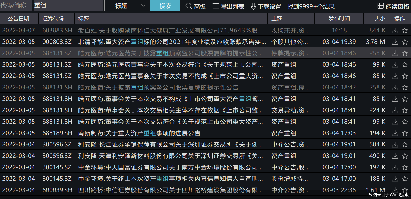Open 老百姓 收购湖南怀仁 announcement title

point(170,31)
